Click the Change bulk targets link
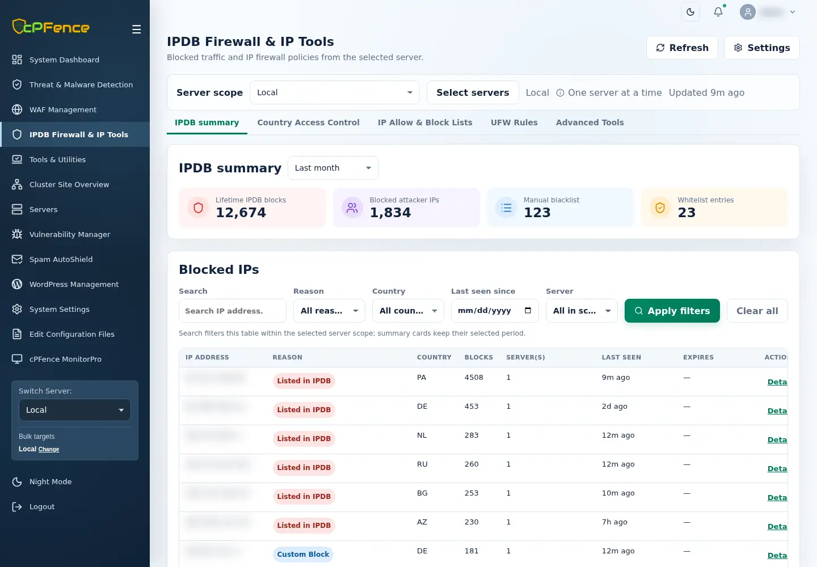This screenshot has height=567, width=817. [49, 449]
